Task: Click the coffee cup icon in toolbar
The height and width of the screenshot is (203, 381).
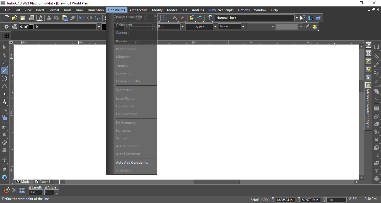Action: point(315,27)
